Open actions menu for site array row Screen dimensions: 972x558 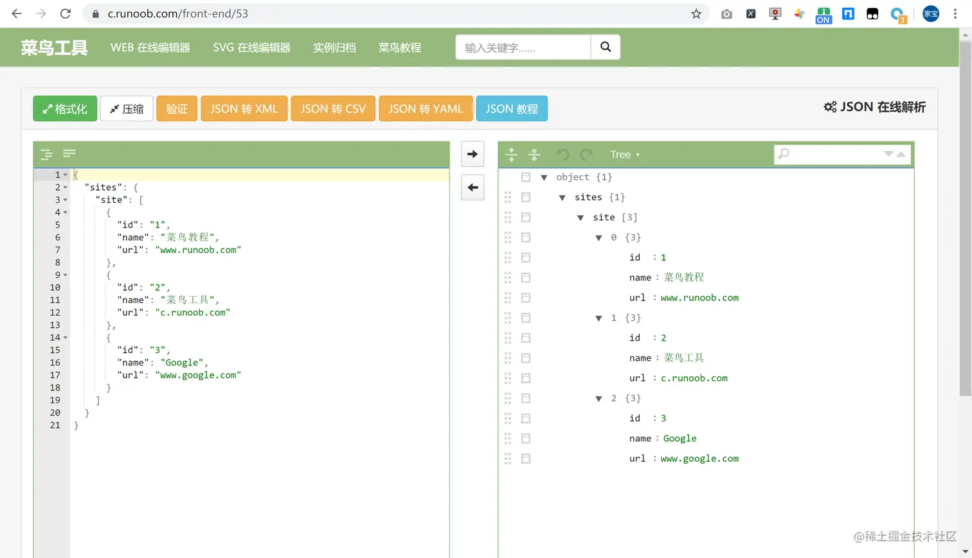526,217
